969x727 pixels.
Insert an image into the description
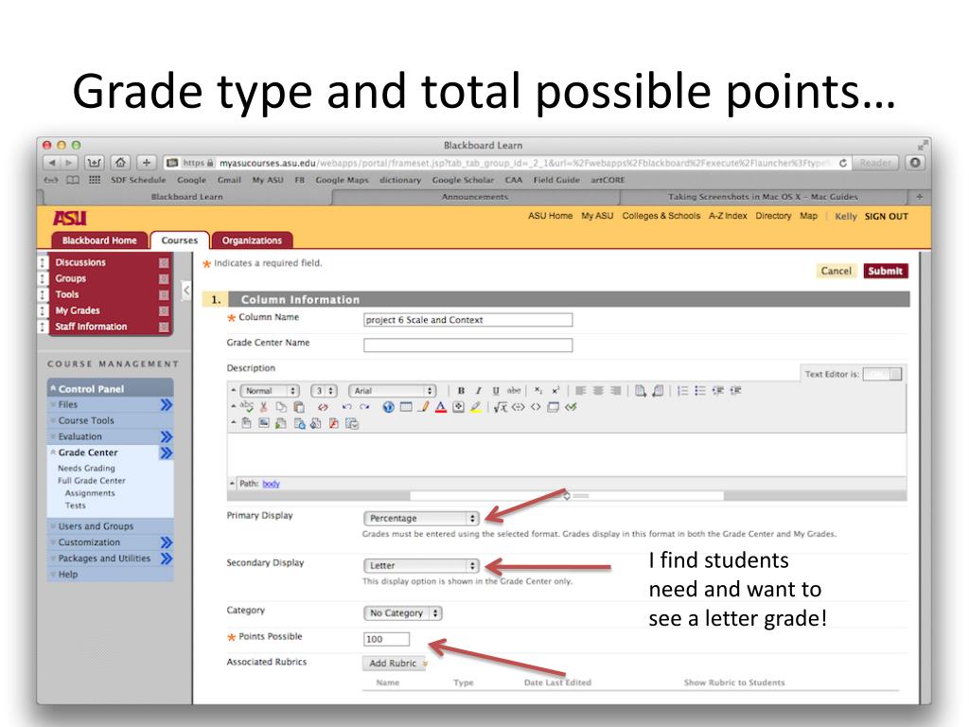[264, 423]
